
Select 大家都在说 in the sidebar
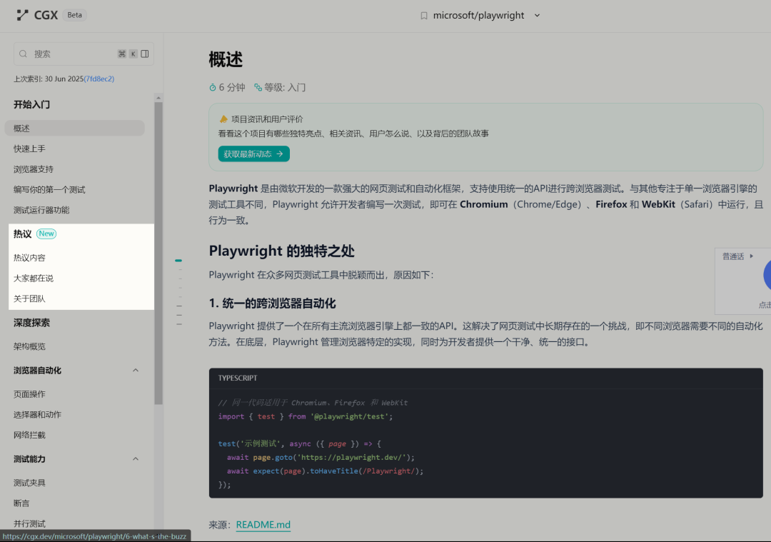click(x=34, y=278)
